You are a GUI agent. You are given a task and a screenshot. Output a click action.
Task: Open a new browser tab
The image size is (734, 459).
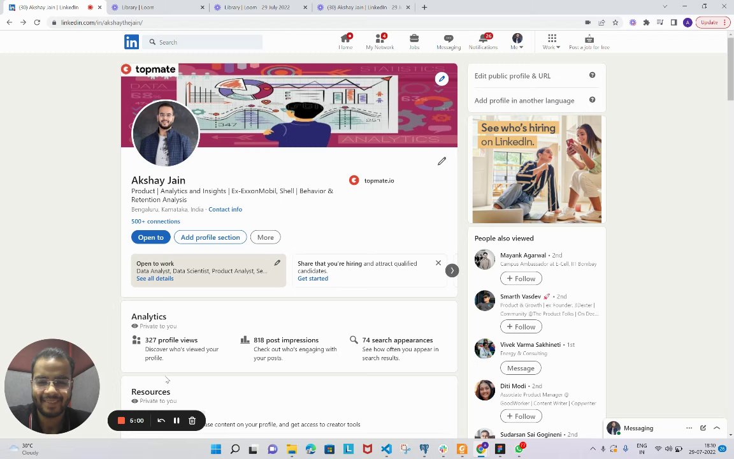[424, 7]
